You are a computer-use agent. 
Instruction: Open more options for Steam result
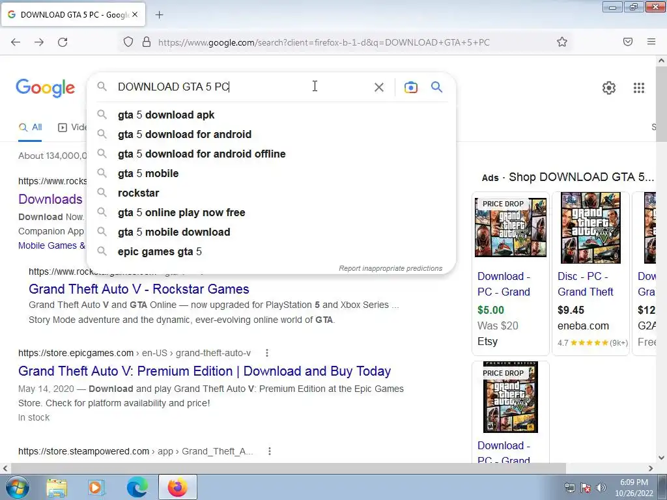(x=269, y=451)
